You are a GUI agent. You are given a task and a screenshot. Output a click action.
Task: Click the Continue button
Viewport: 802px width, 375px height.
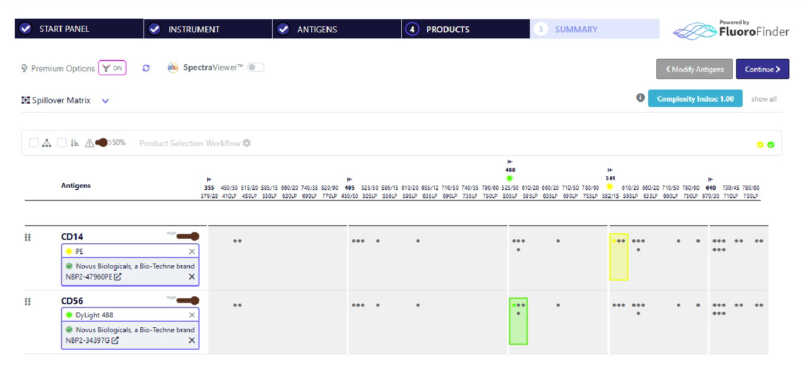[x=762, y=69]
